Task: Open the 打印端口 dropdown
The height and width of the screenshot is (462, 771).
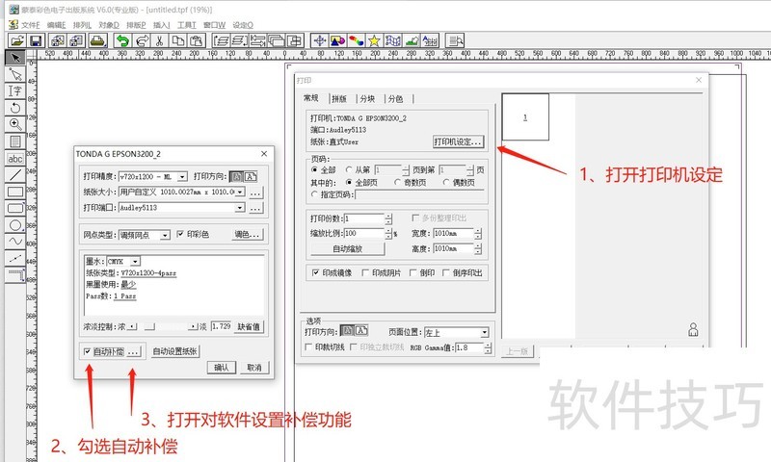Action: pyautogui.click(x=240, y=208)
